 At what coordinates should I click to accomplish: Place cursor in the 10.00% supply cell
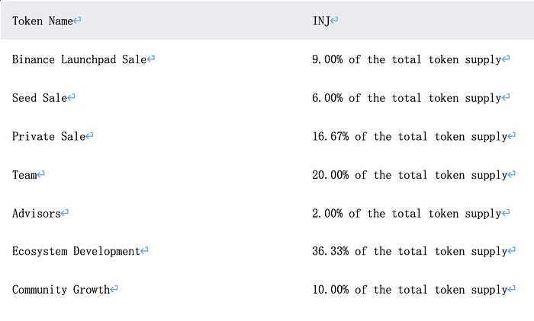[409, 290]
